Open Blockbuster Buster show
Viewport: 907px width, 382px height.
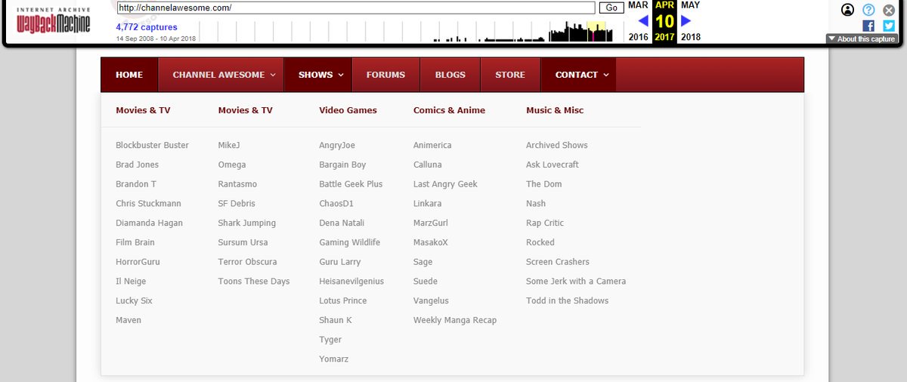[x=152, y=145]
